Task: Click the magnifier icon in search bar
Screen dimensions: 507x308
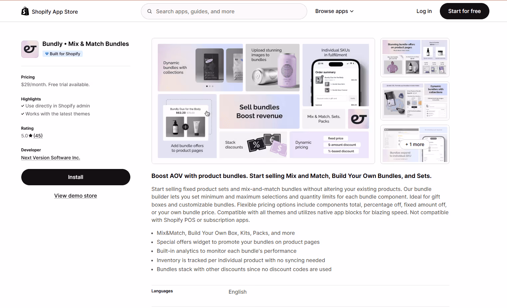Action: [150, 11]
